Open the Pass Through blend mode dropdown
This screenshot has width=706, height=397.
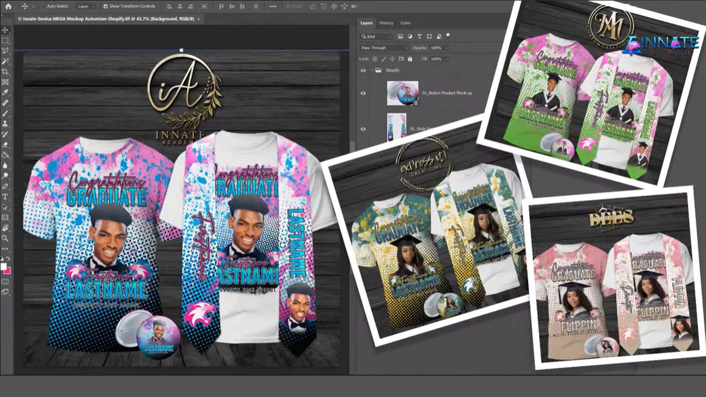coord(384,48)
